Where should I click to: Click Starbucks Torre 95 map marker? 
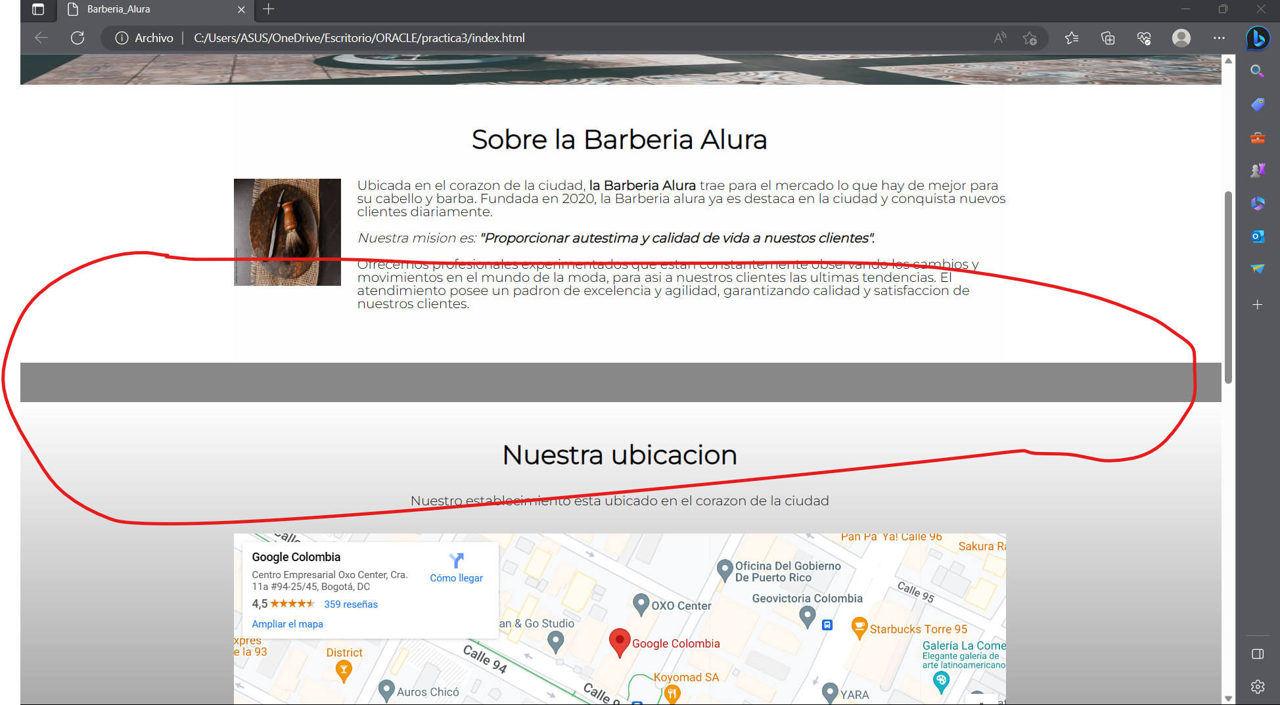coord(859,627)
